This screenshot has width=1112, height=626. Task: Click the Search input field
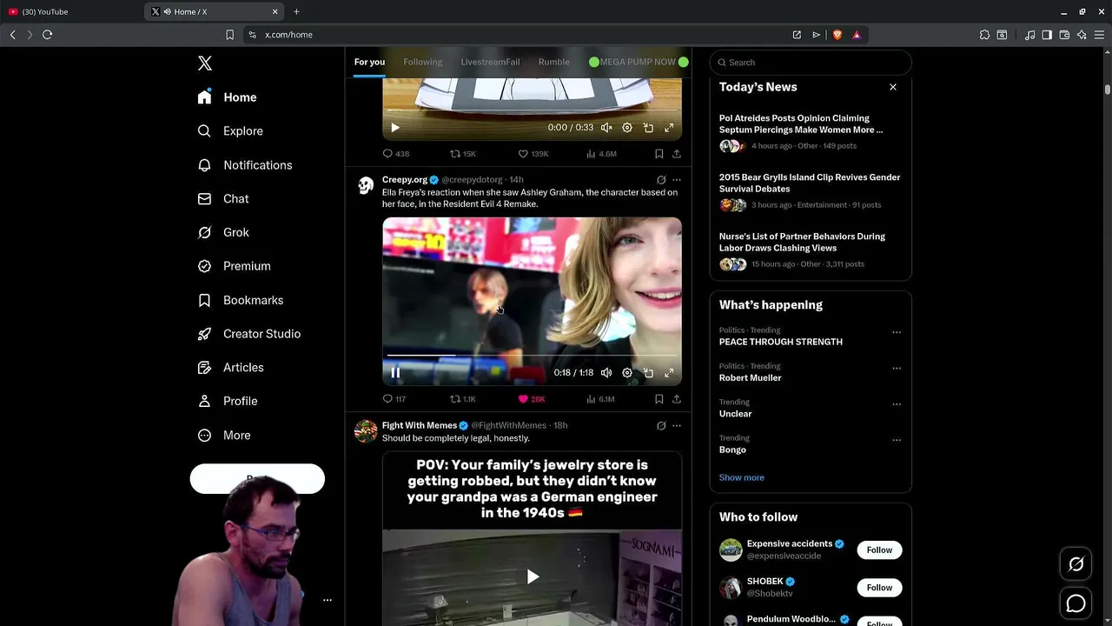click(811, 63)
